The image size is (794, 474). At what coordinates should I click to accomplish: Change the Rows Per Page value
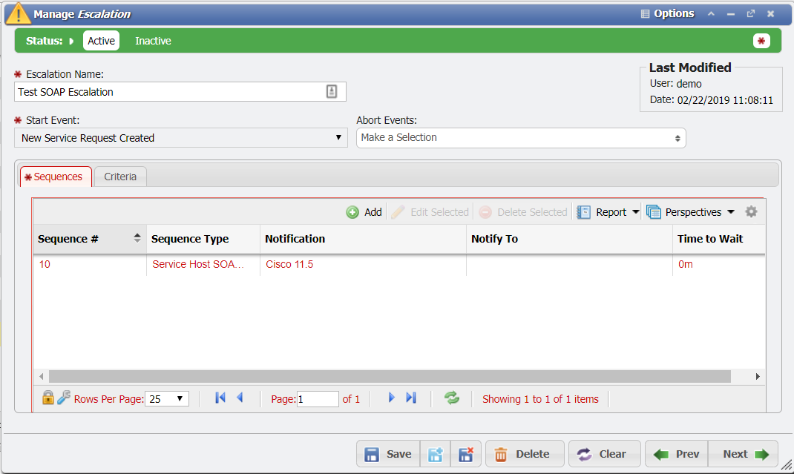click(x=166, y=398)
